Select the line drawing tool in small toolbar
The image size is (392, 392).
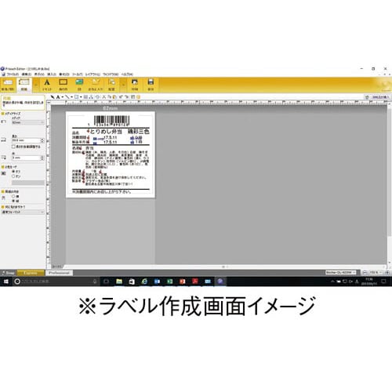[x=67, y=97]
